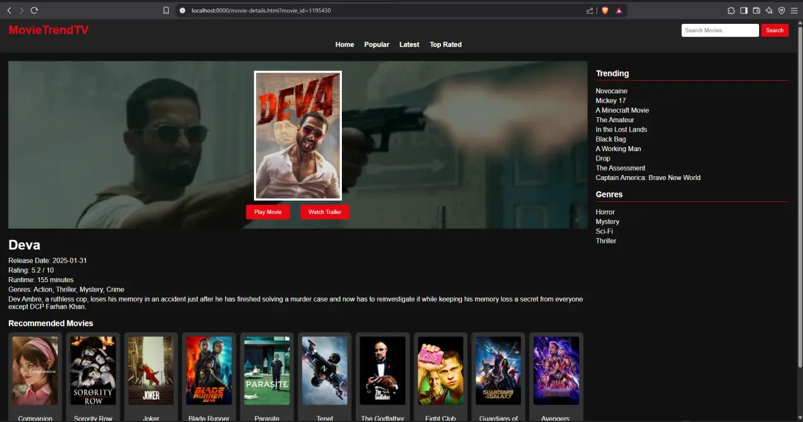Open The Godfather recommended poster
The width and height of the screenshot is (803, 422).
pos(383,371)
